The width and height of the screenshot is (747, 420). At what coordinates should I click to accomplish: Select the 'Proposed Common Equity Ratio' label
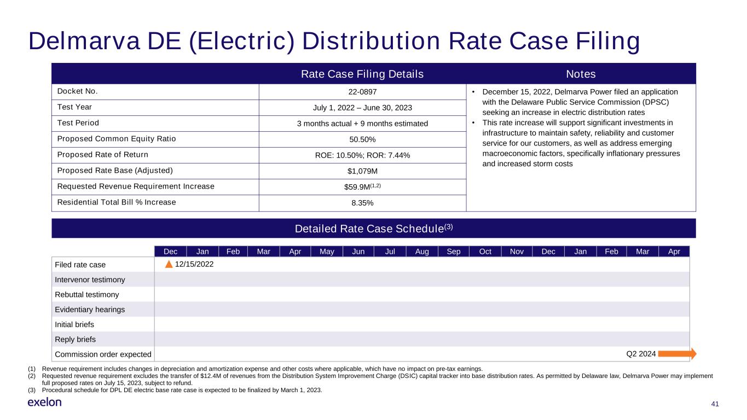[x=117, y=139]
